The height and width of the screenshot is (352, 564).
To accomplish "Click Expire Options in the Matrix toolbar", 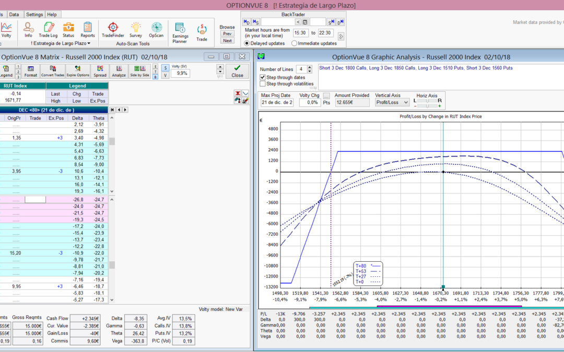I will click(x=78, y=71).
